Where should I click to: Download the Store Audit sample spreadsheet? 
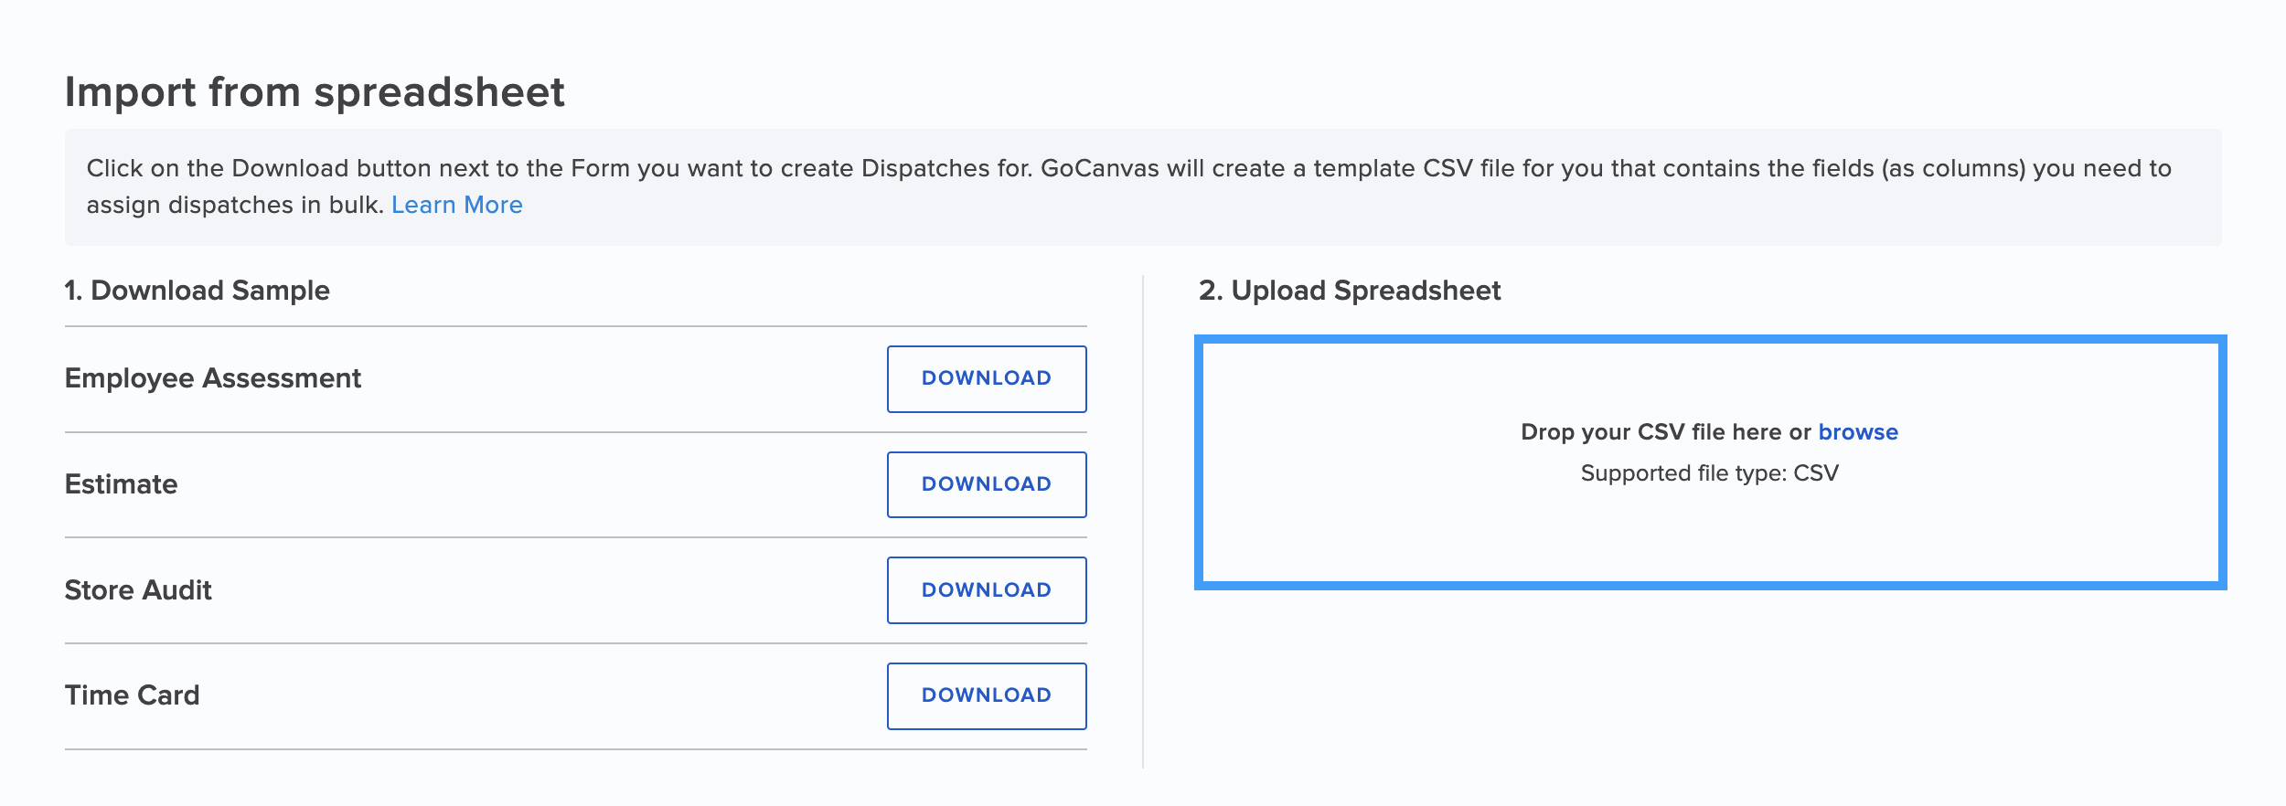tap(986, 589)
